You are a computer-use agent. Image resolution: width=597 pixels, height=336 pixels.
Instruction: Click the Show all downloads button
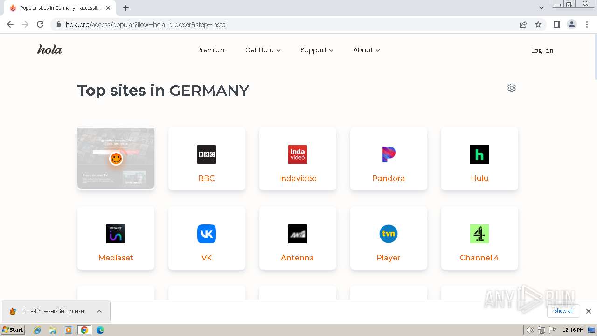tap(563, 311)
